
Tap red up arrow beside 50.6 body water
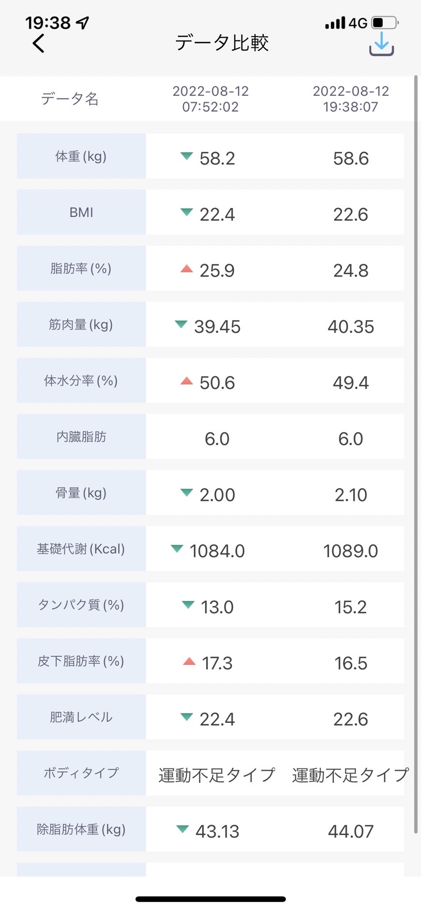point(187,381)
